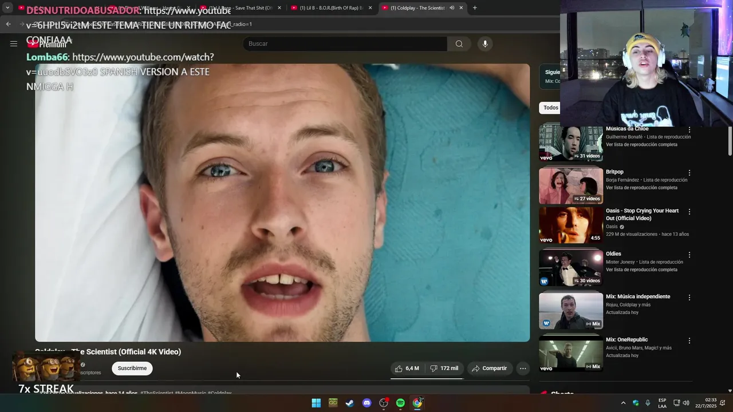Click the search magnifier button
This screenshot has height=412, width=733.
click(x=459, y=43)
